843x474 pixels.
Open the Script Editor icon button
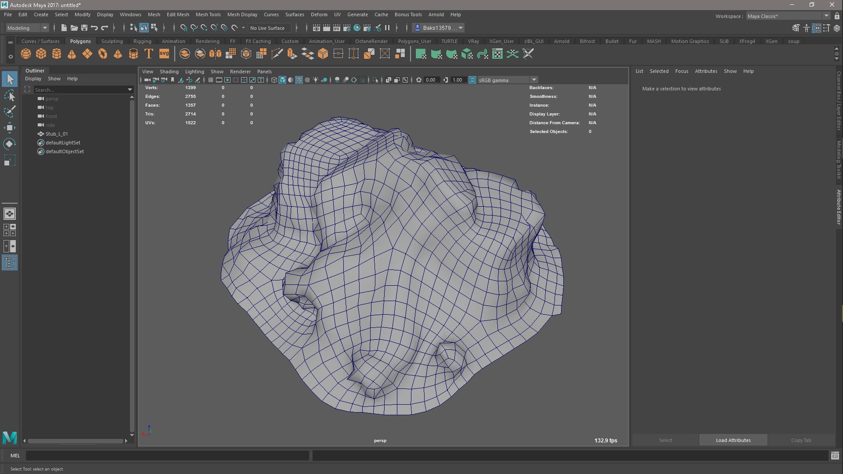pyautogui.click(x=835, y=456)
